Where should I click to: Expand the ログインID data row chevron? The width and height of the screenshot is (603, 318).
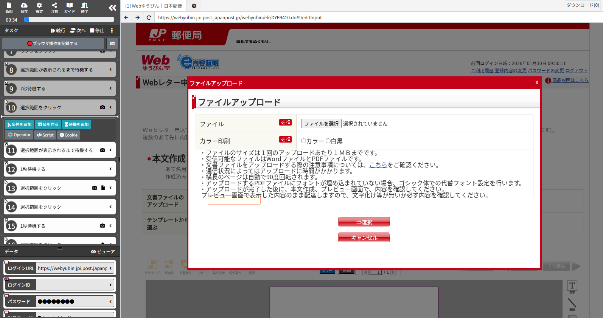click(x=110, y=285)
